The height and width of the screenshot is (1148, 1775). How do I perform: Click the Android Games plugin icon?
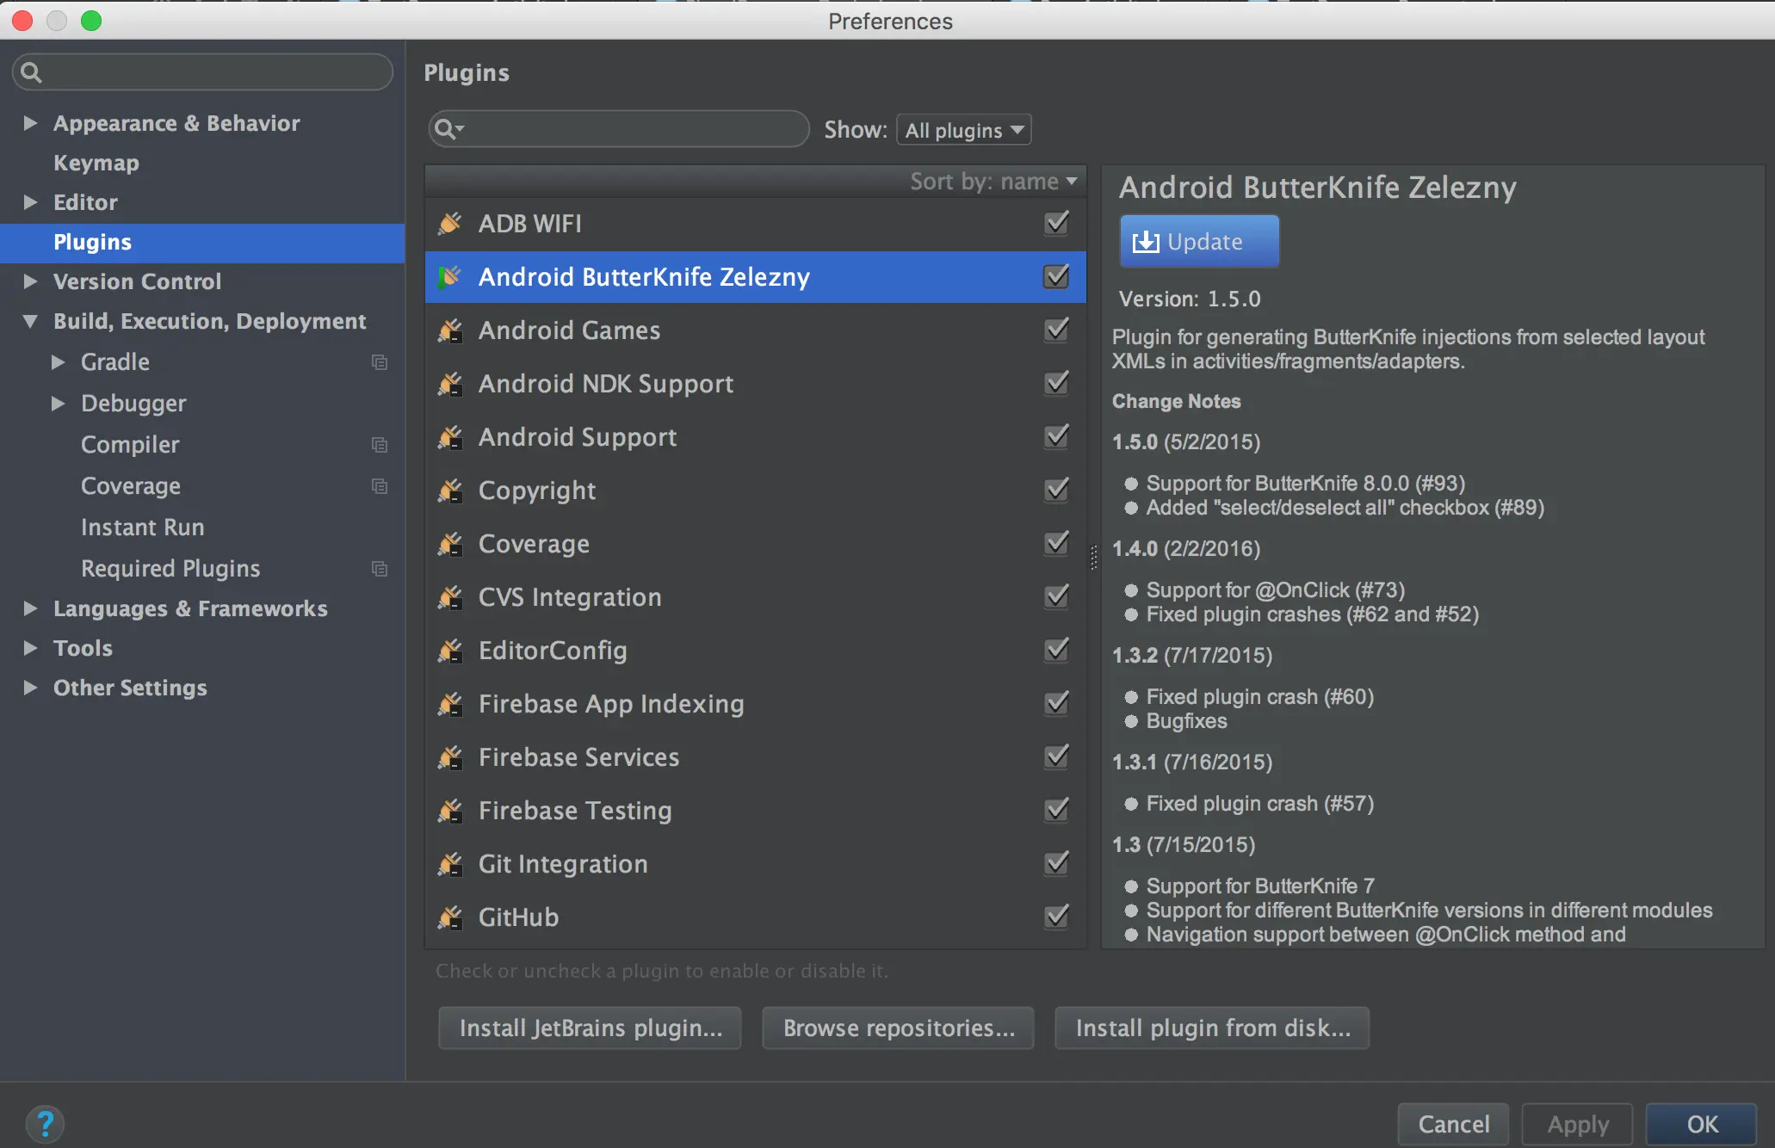coord(450,330)
